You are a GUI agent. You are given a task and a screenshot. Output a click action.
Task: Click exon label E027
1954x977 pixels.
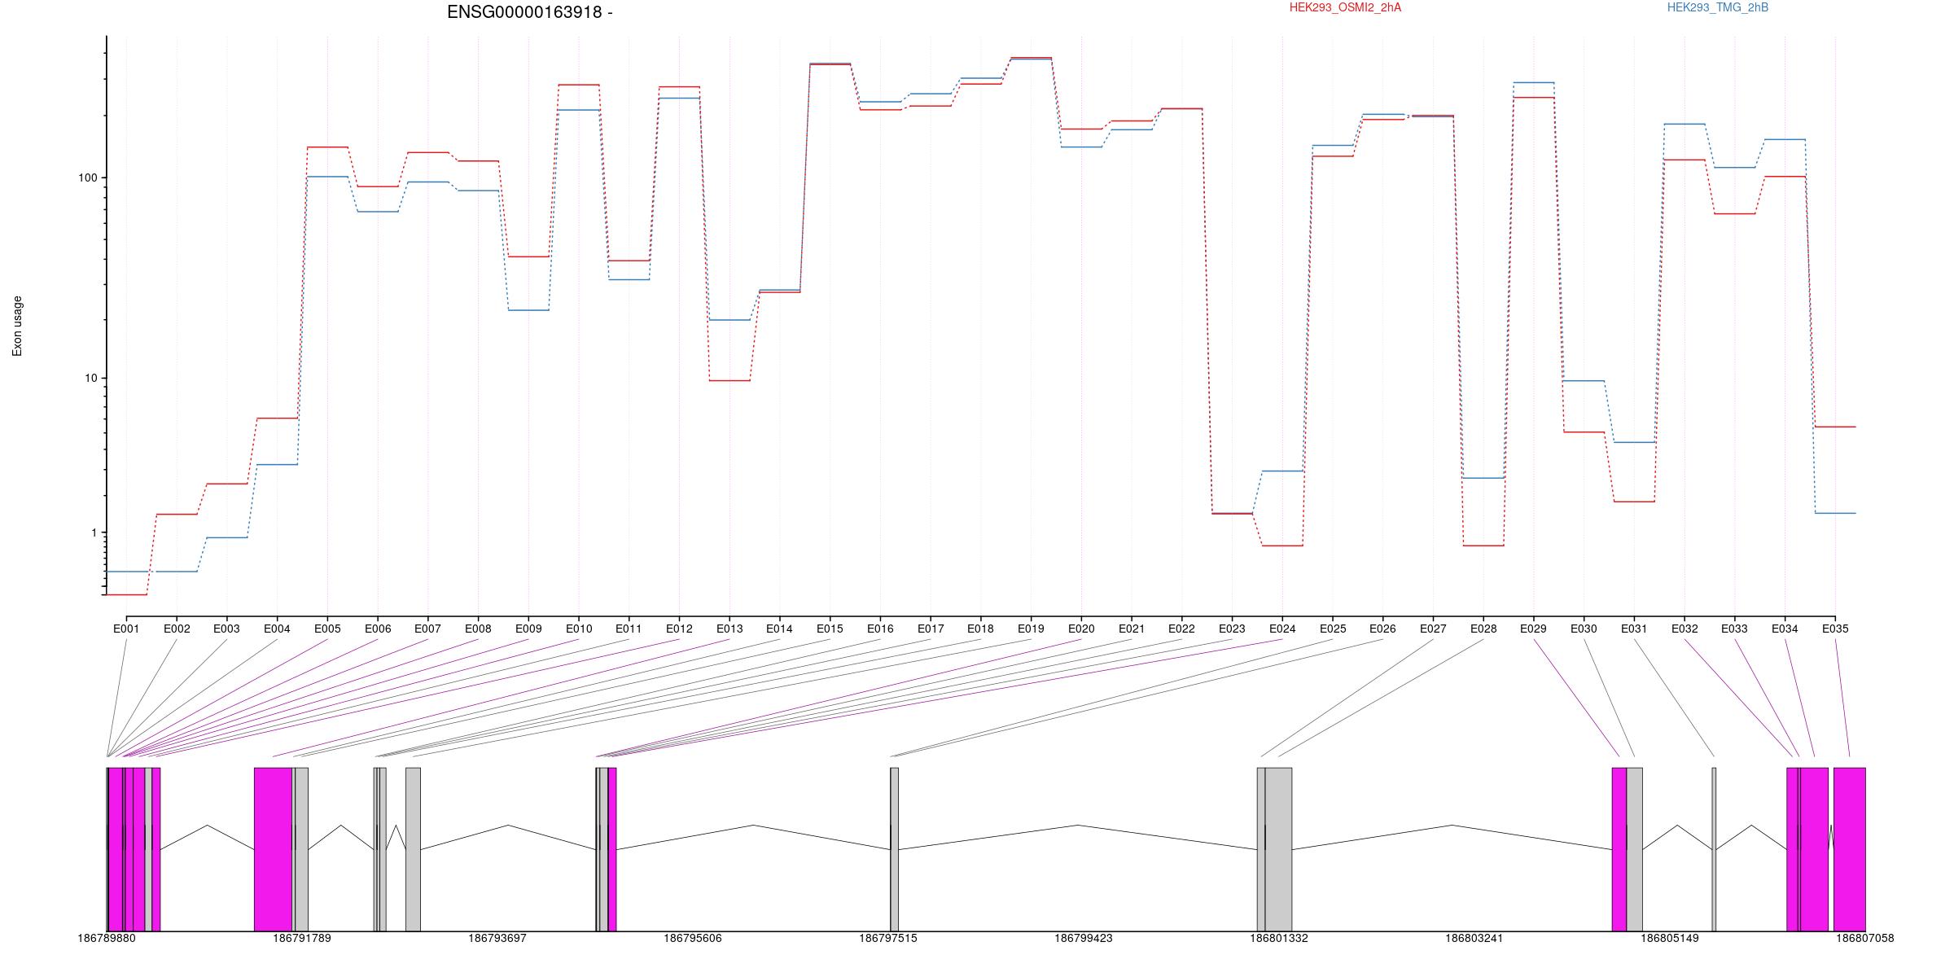click(1433, 629)
